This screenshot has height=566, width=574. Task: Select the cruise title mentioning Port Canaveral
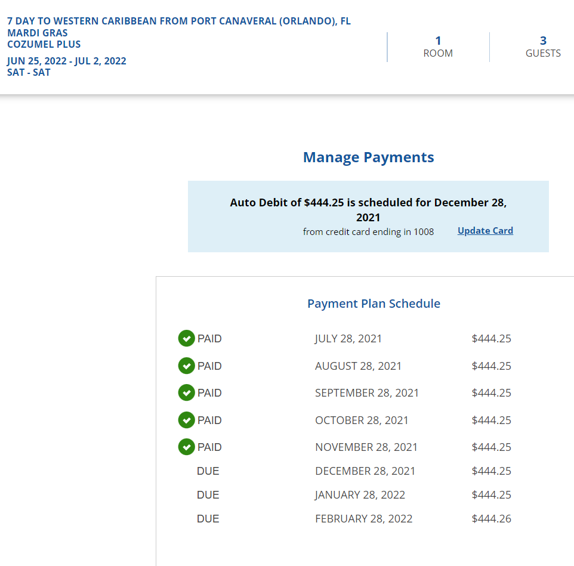178,21
